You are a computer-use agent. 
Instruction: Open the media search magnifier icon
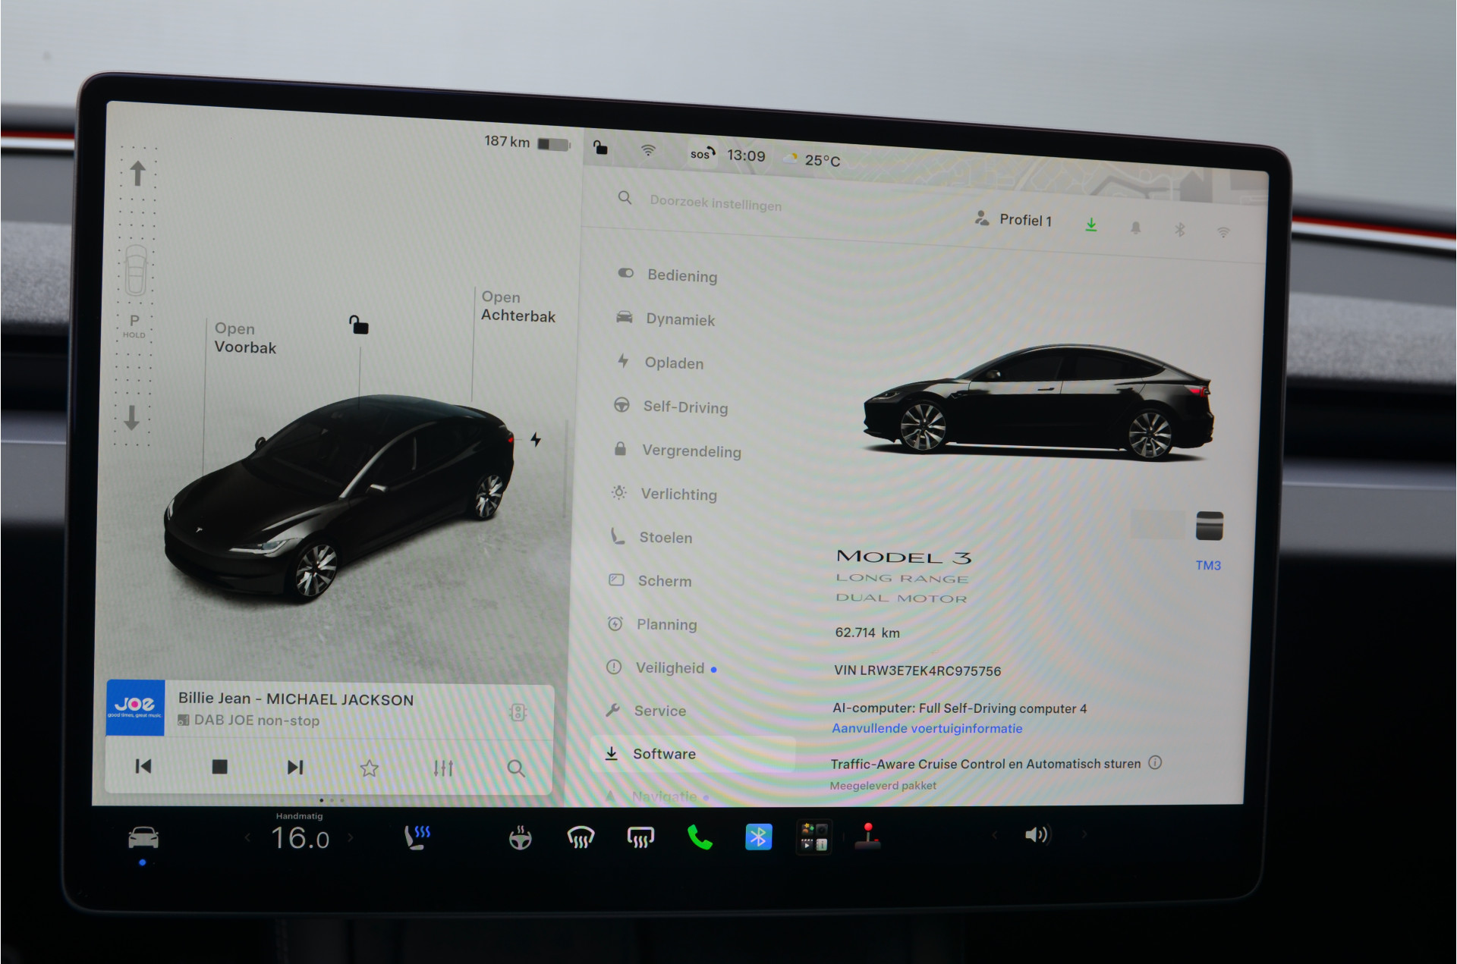(516, 768)
